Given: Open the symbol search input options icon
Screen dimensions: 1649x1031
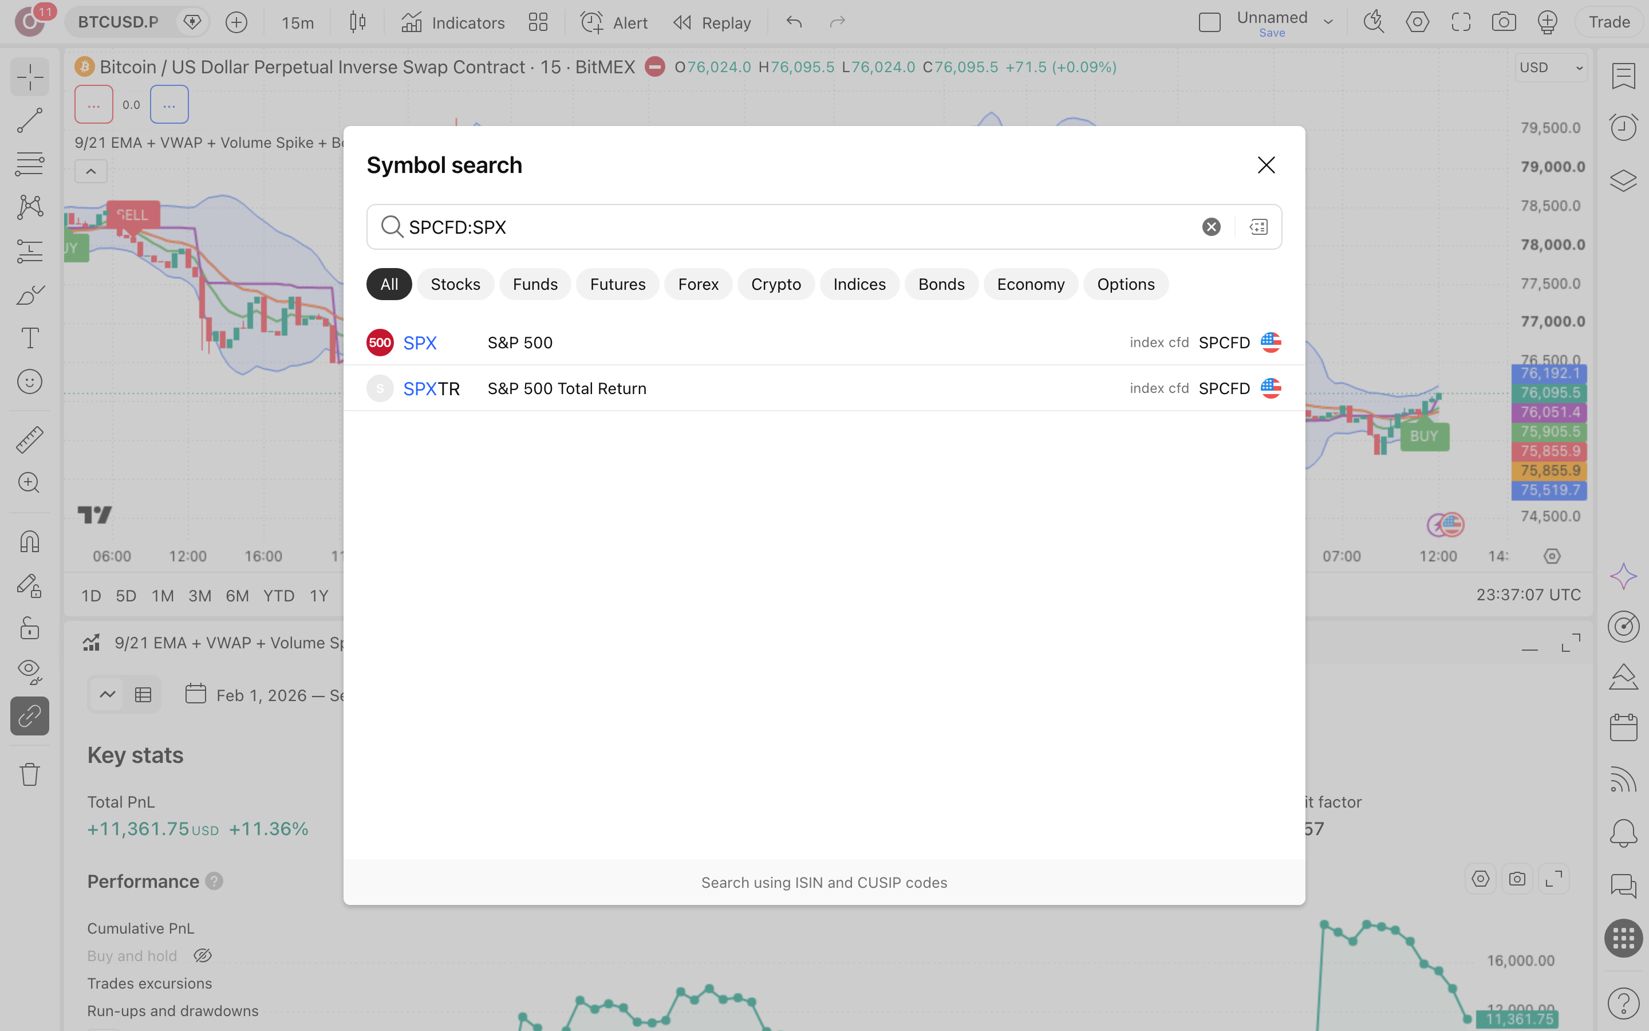Looking at the screenshot, I should 1259,226.
